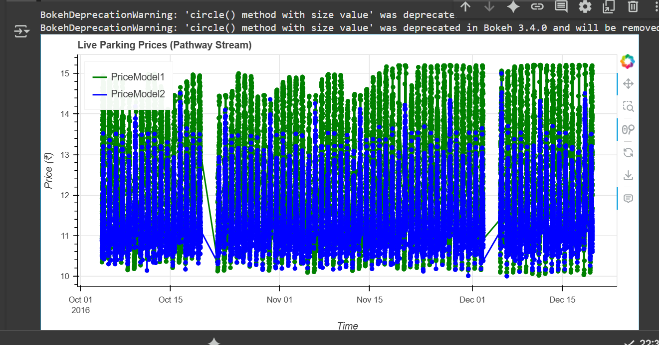This screenshot has width=659, height=345.
Task: Click the Nov 01 tick label
Action: (x=279, y=300)
